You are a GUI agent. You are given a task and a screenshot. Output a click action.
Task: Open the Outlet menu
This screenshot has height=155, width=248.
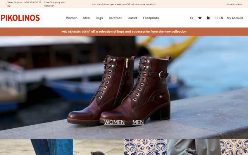click(133, 18)
